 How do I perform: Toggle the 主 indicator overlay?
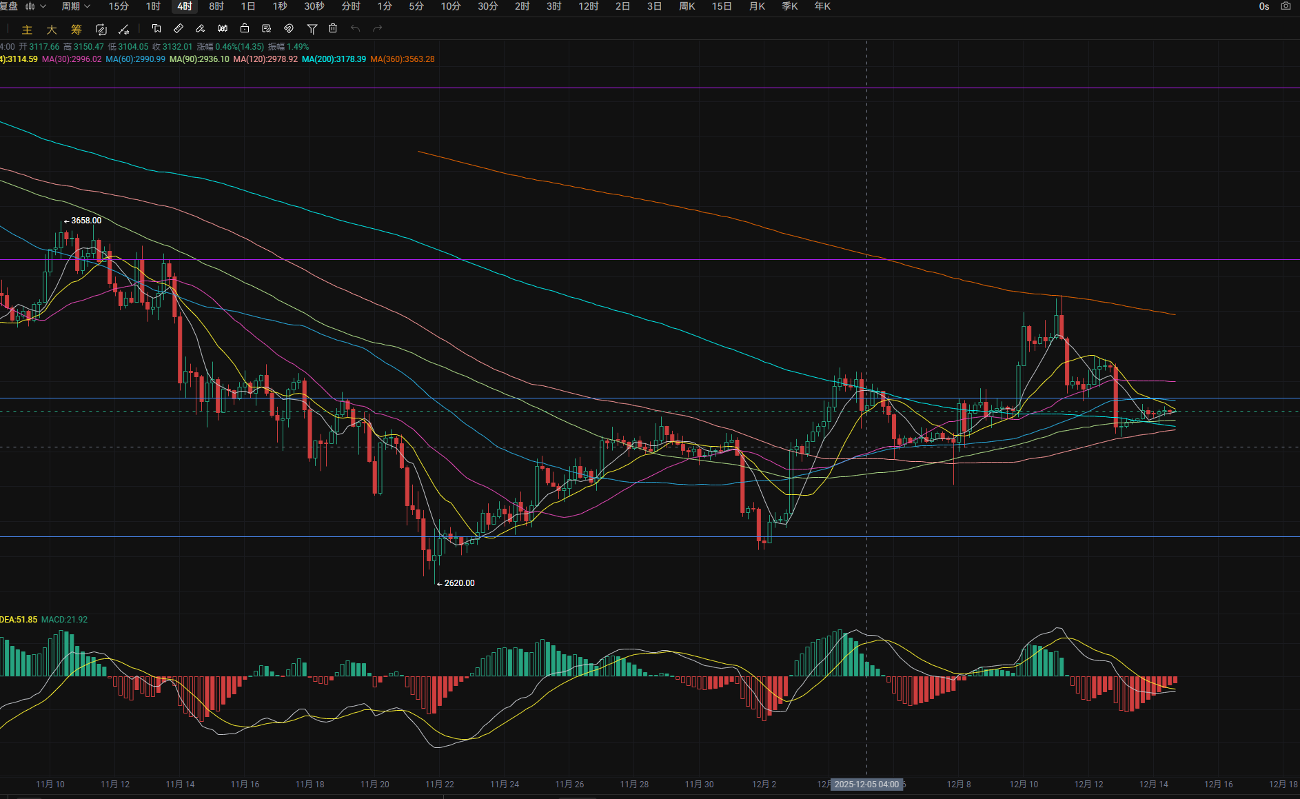pyautogui.click(x=27, y=29)
